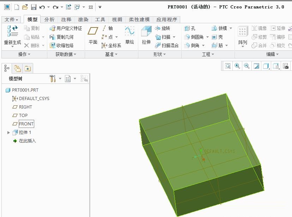The image size is (292, 217).
Task: Undo the last action
Action: pos(42,7)
